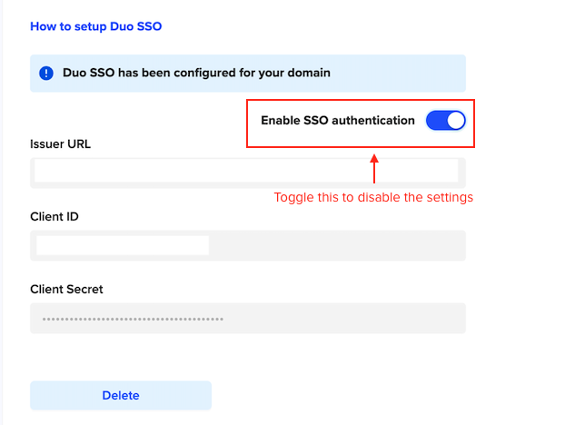
Task: Click the red upward arrow annotation
Action: (x=373, y=170)
